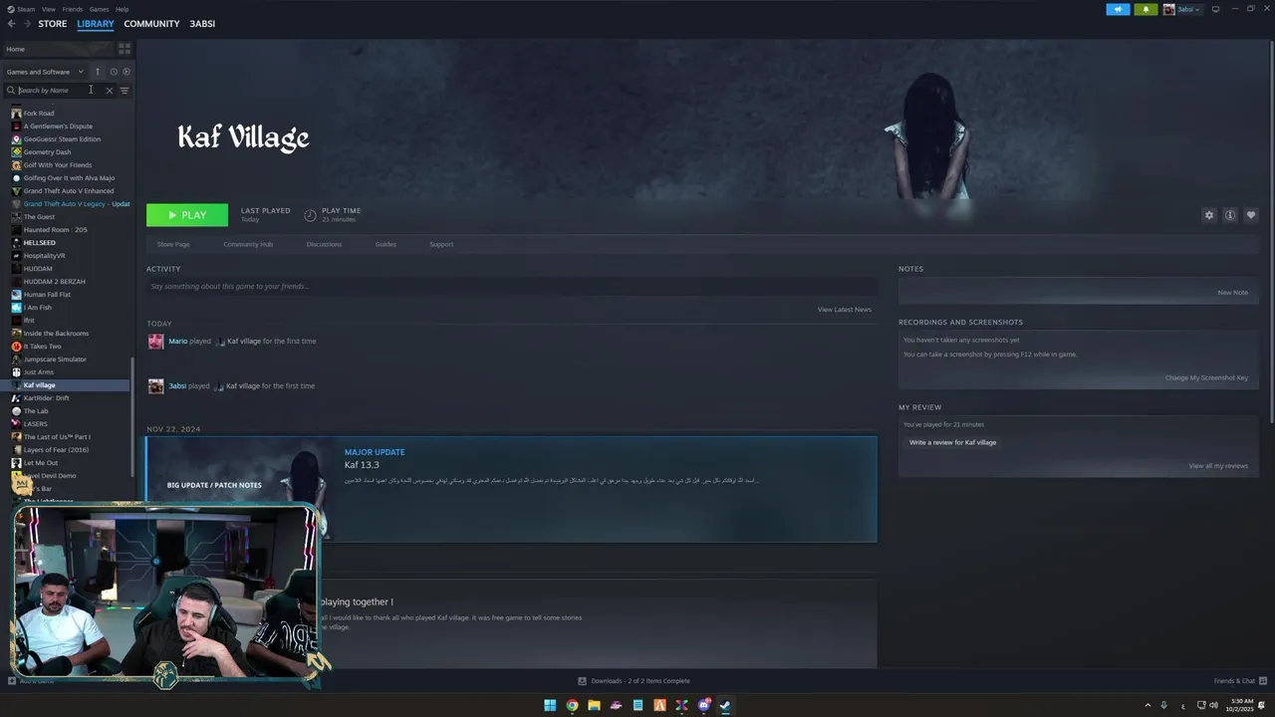Click Change My Screenshot Key
Screen dimensions: 1275x717
coord(1206,378)
